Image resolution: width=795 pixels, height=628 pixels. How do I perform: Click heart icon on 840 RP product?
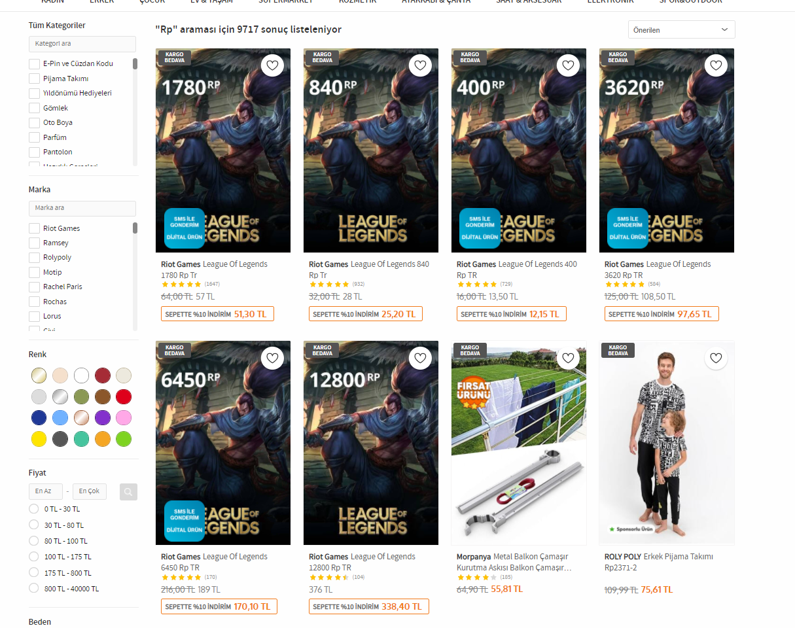point(420,65)
